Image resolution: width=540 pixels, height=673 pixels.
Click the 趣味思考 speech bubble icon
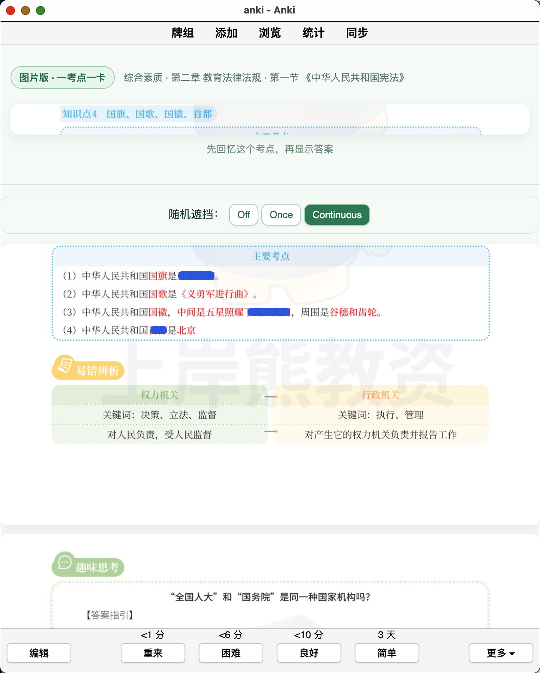coord(64,562)
